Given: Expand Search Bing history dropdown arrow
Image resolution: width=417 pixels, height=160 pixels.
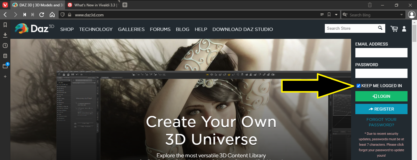Looking at the screenshot, I should tap(402, 15).
